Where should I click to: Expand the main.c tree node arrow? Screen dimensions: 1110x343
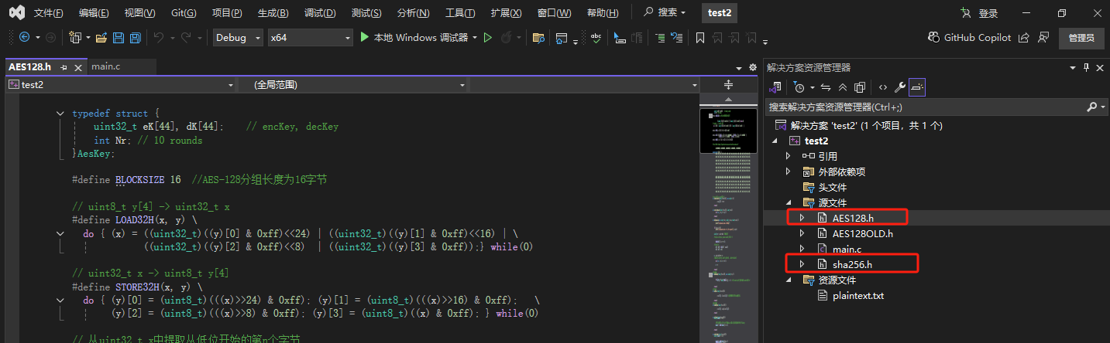(x=802, y=249)
